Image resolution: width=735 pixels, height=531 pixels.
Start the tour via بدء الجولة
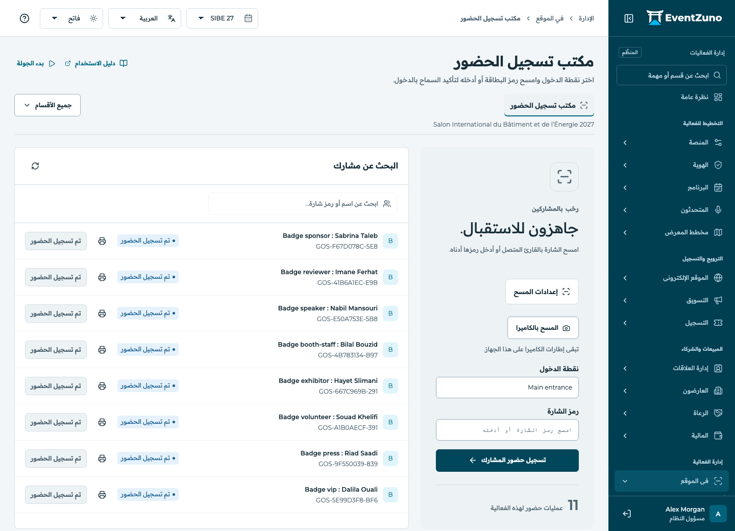[x=36, y=63]
